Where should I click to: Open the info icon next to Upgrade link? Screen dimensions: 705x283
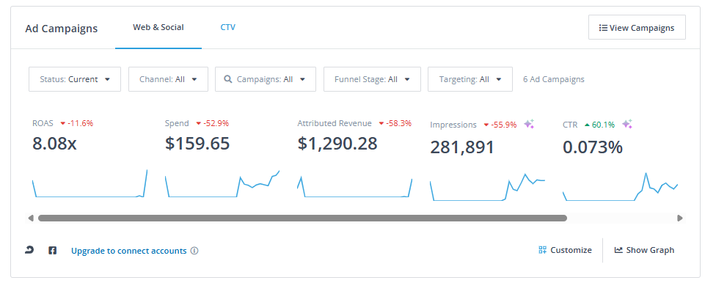(194, 251)
